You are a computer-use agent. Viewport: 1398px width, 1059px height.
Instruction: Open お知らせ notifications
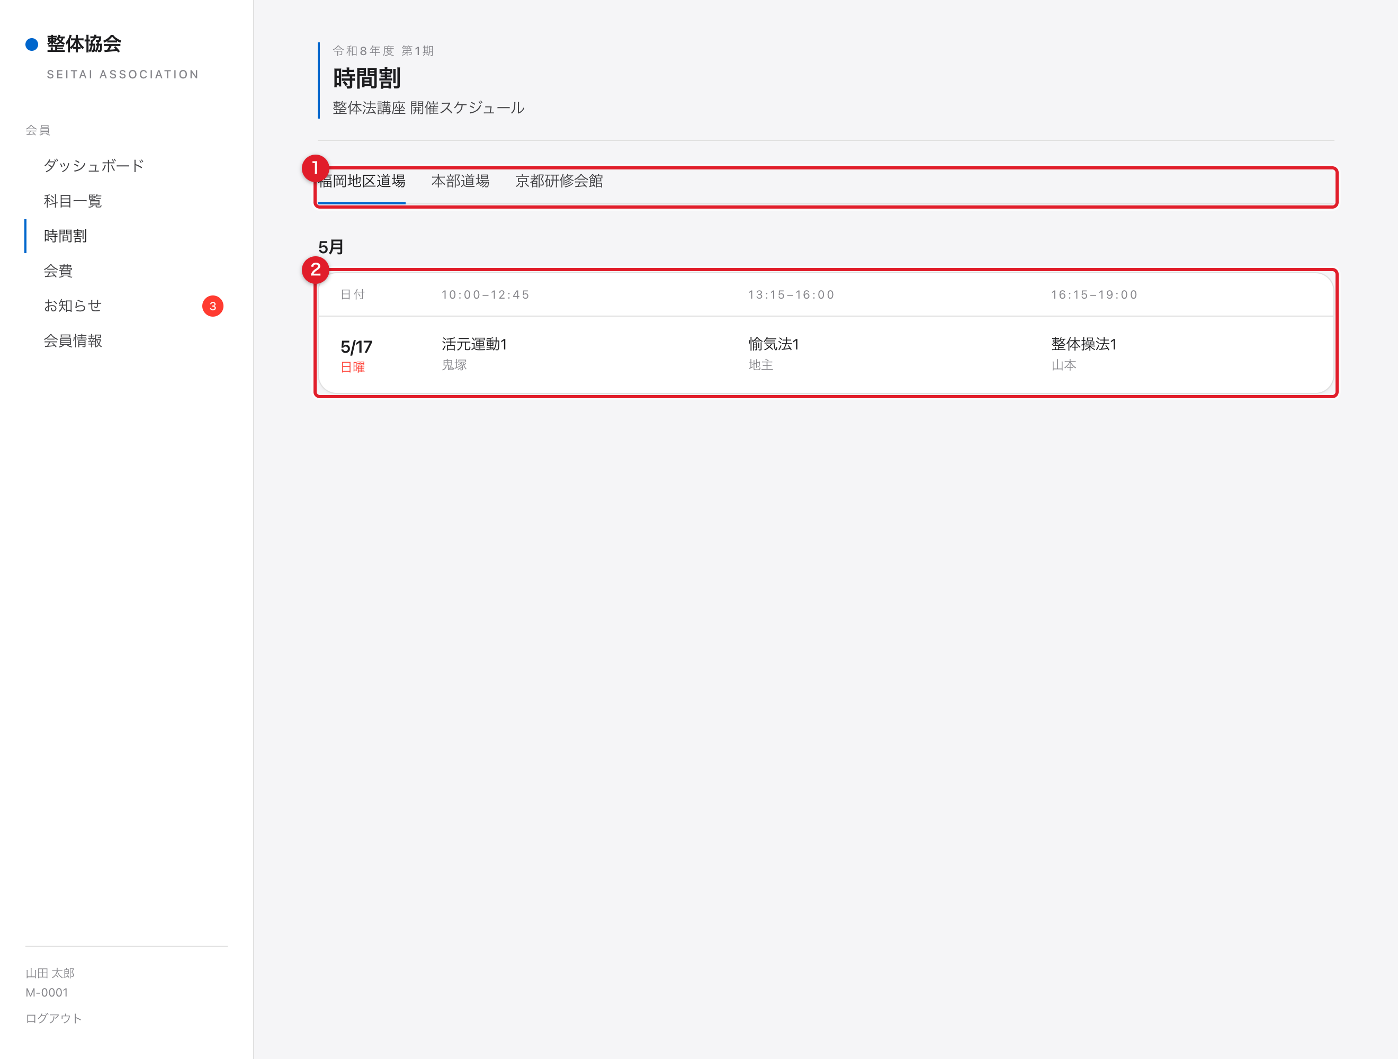(73, 306)
